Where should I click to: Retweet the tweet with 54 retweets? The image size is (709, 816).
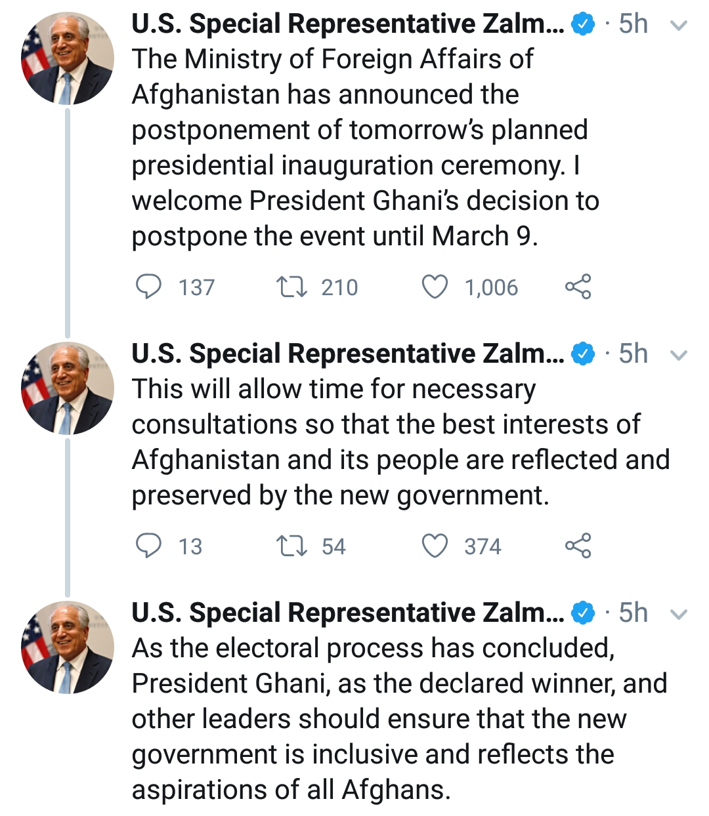point(291,546)
